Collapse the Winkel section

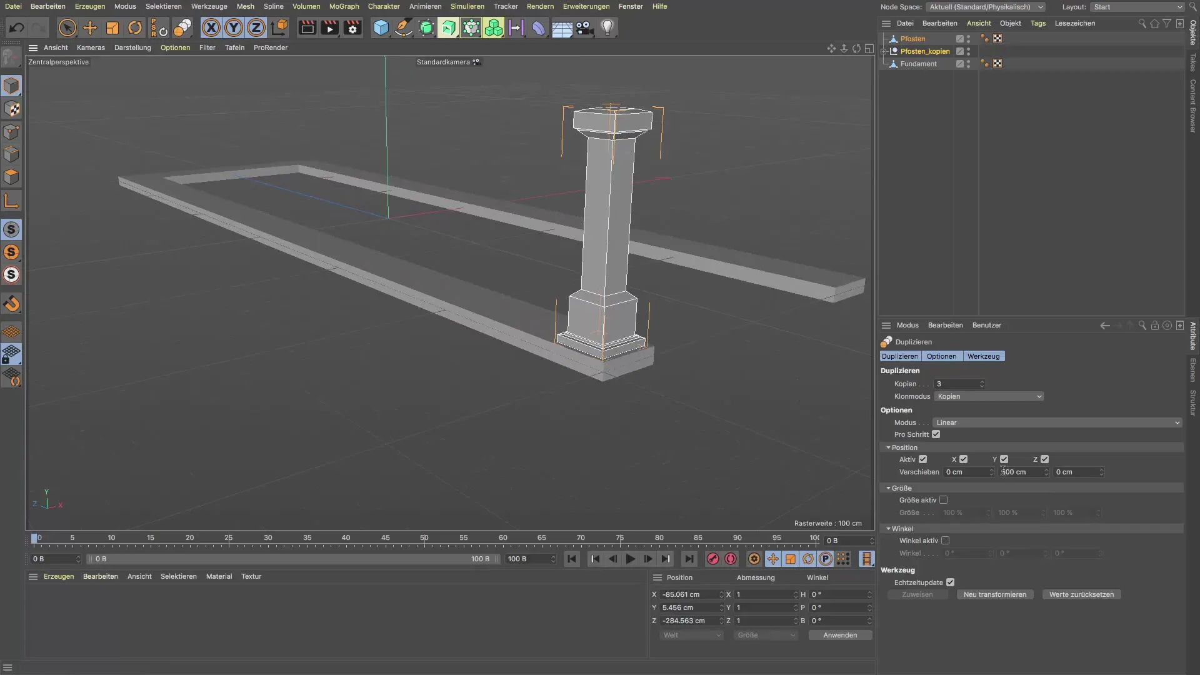[888, 529]
